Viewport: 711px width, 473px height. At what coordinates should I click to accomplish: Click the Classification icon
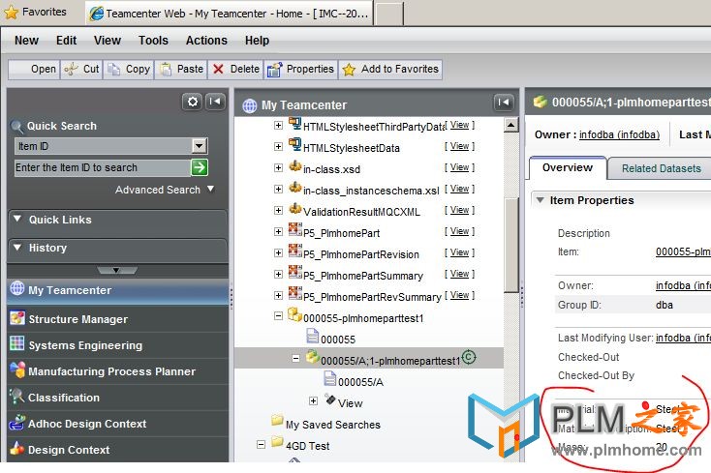16,396
